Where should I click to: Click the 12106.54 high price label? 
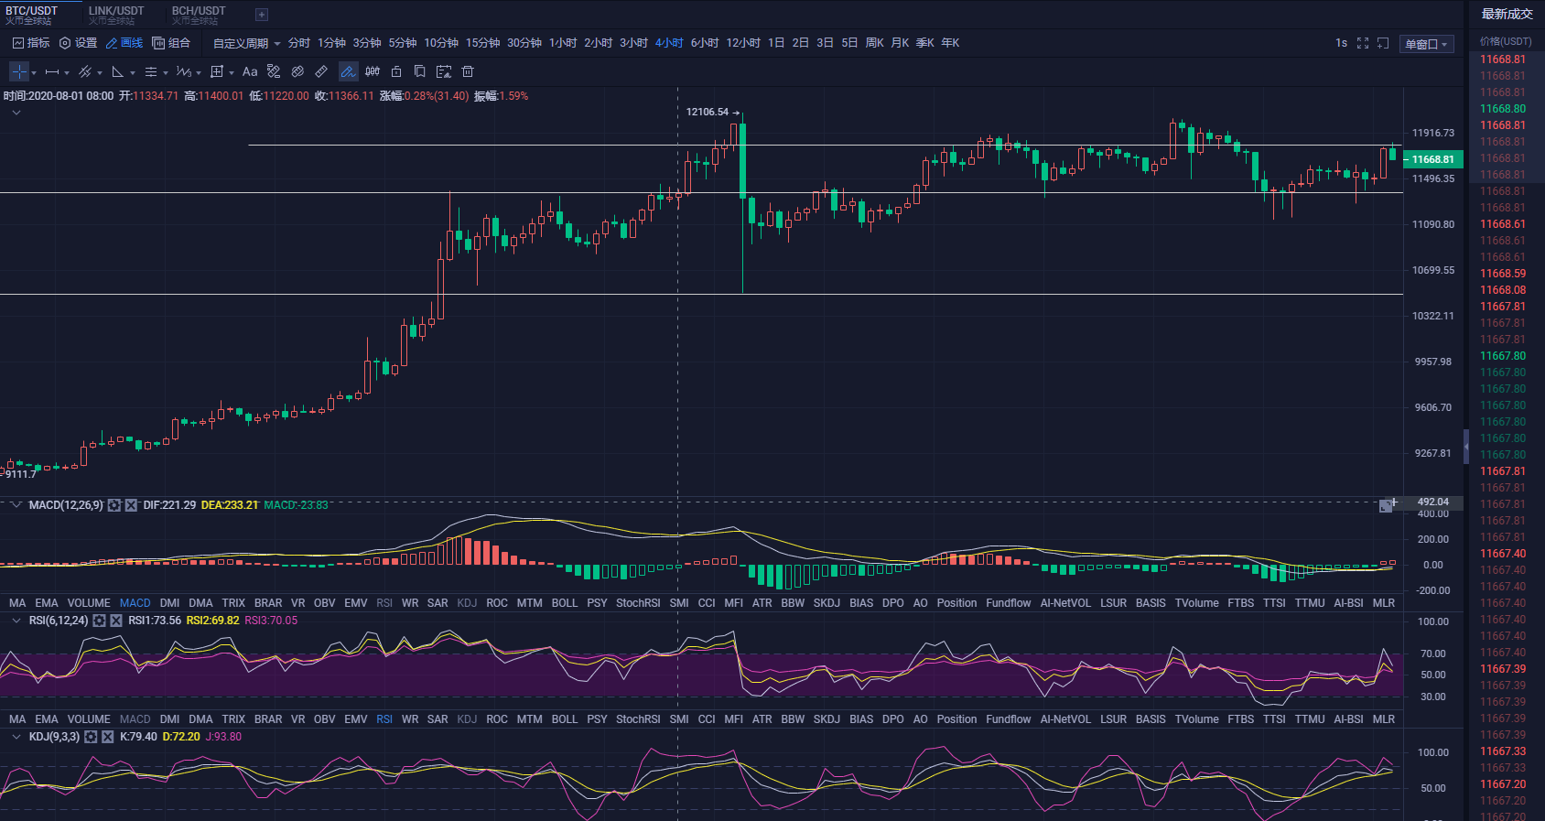pyautogui.click(x=708, y=112)
